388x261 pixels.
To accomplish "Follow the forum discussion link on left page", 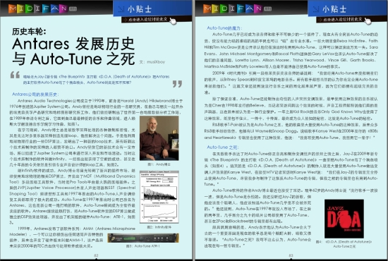I will [x=147, y=19].
